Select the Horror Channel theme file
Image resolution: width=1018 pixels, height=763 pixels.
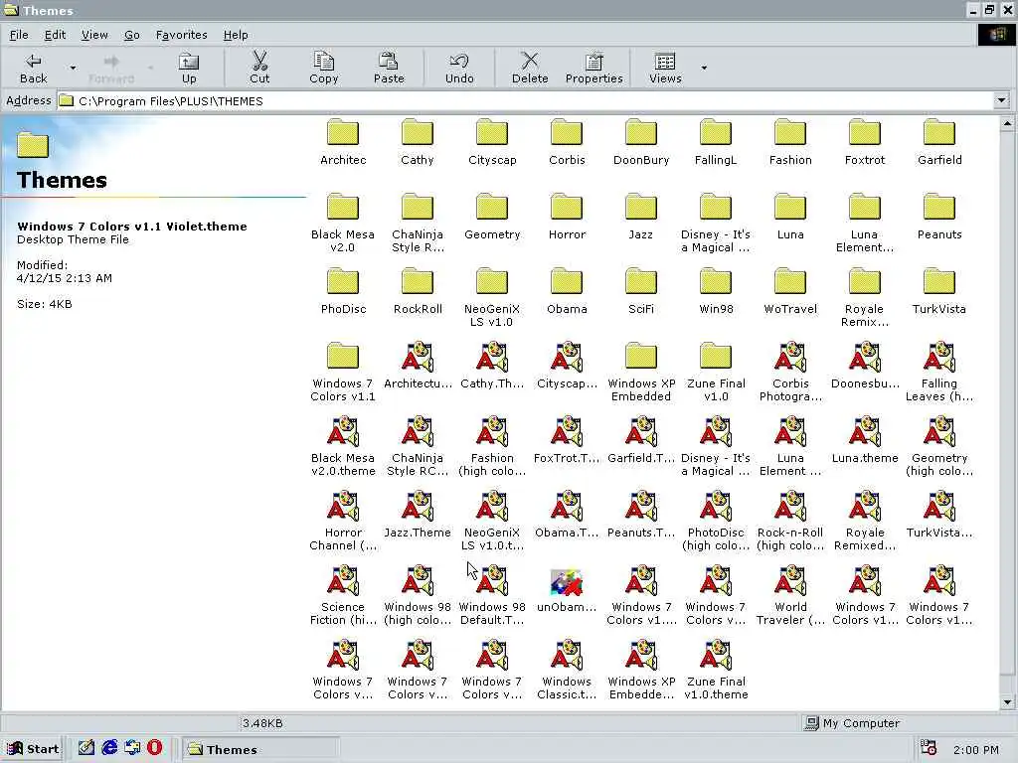[x=343, y=522]
